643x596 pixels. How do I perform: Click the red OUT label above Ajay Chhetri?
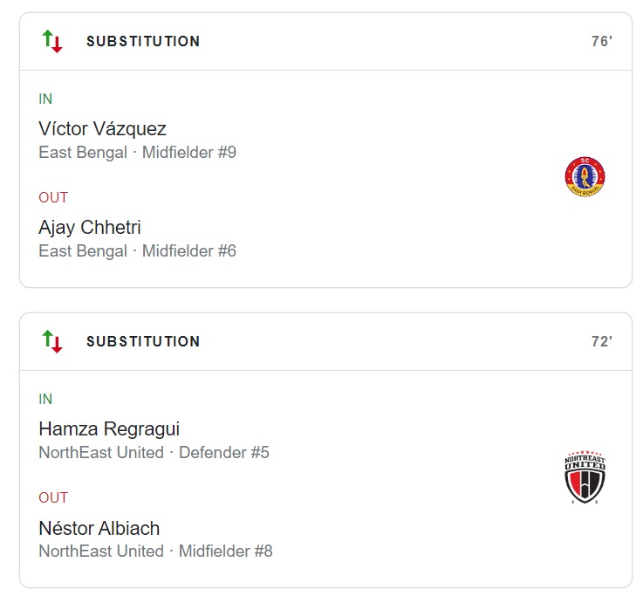53,197
